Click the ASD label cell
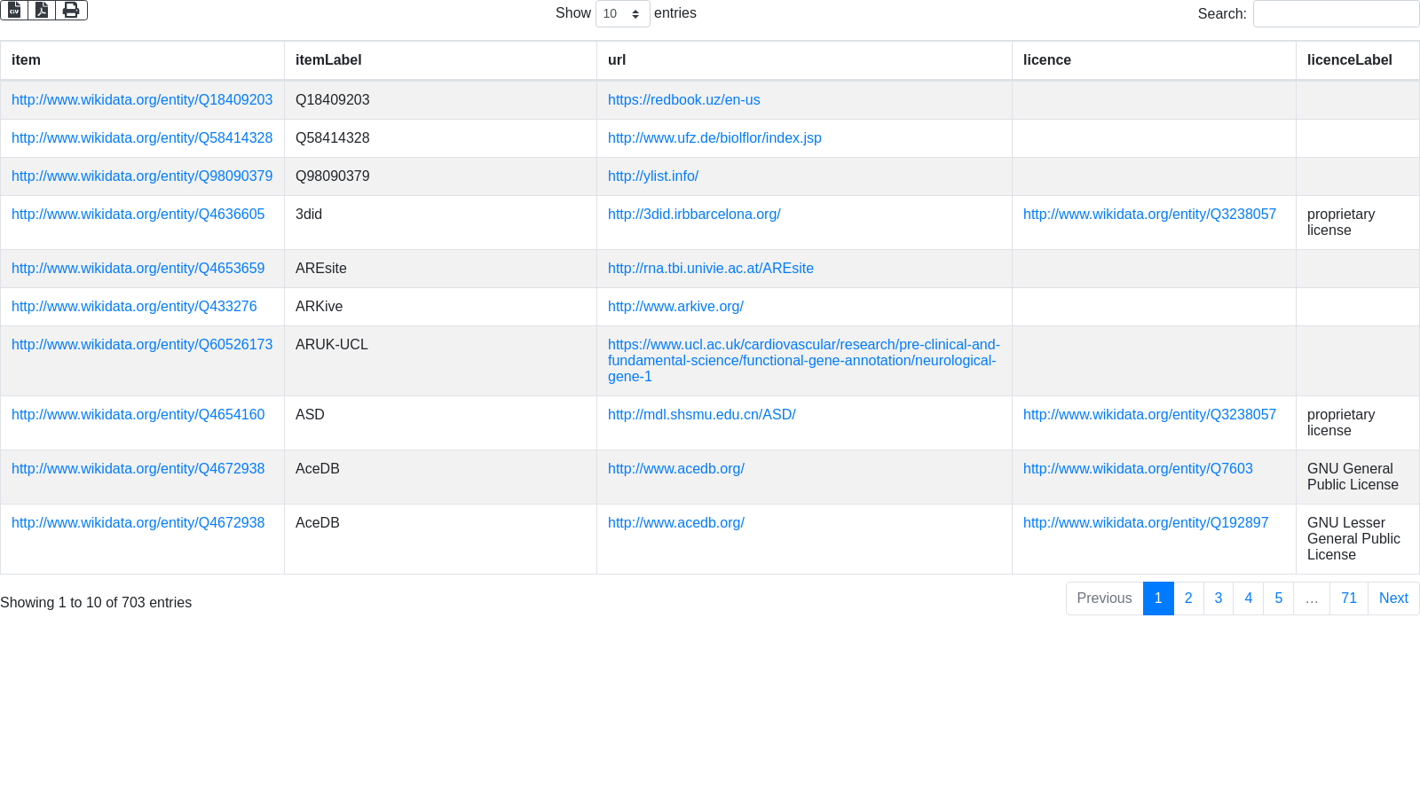Screen dimensions: 1420x798 pos(440,423)
